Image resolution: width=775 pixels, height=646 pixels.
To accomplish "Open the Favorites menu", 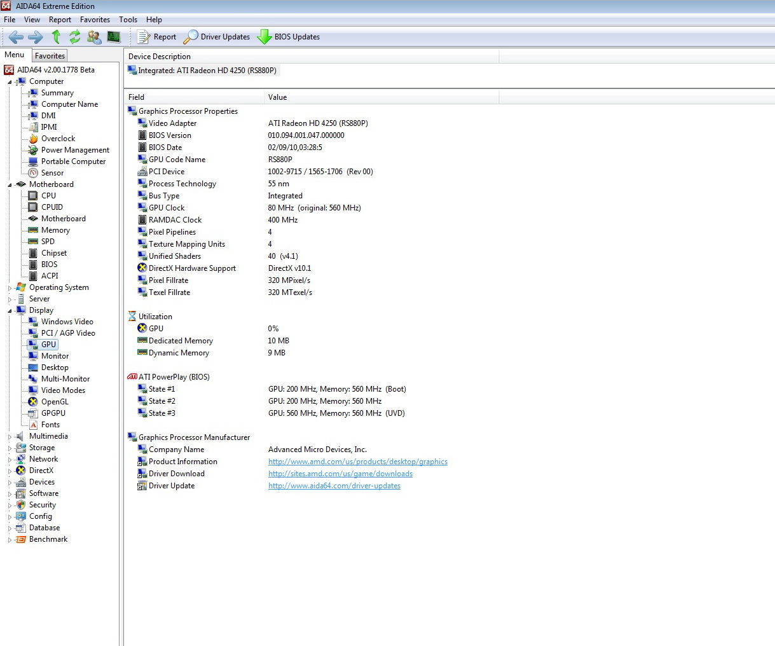I will click(x=95, y=20).
